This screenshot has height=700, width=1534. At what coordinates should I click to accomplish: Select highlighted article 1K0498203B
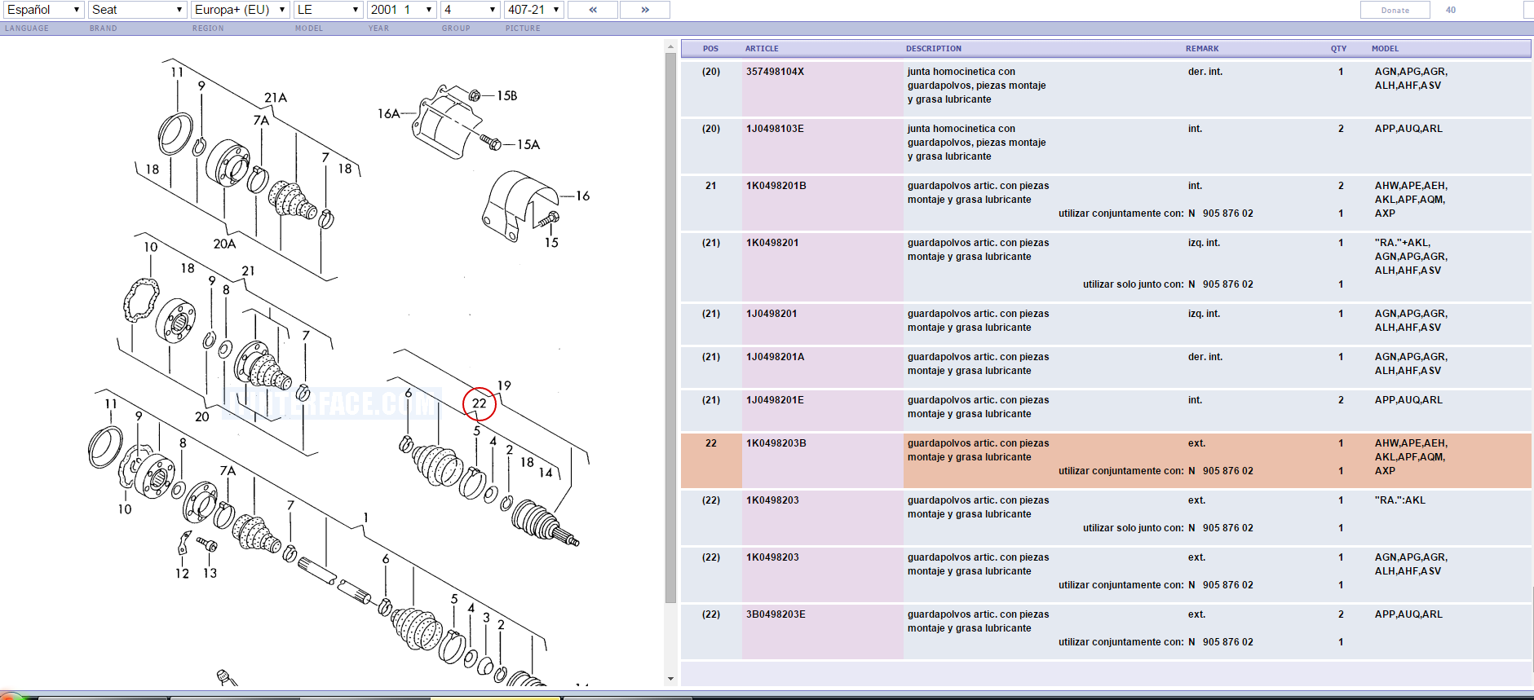point(776,443)
